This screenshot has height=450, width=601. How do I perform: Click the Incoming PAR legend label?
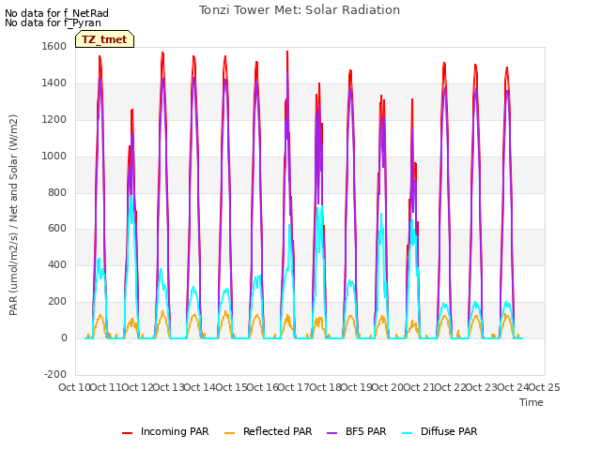pos(175,431)
